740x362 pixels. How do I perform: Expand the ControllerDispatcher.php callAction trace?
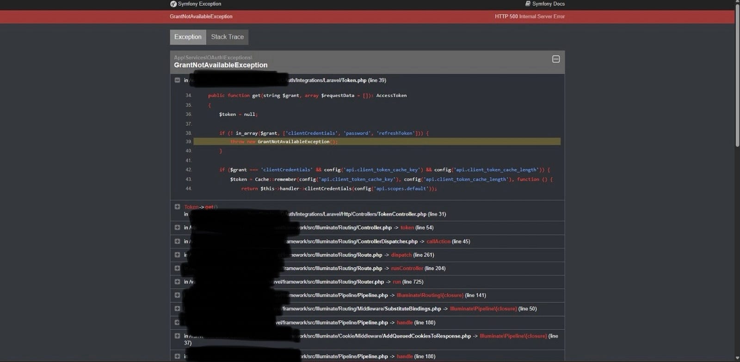point(177,241)
